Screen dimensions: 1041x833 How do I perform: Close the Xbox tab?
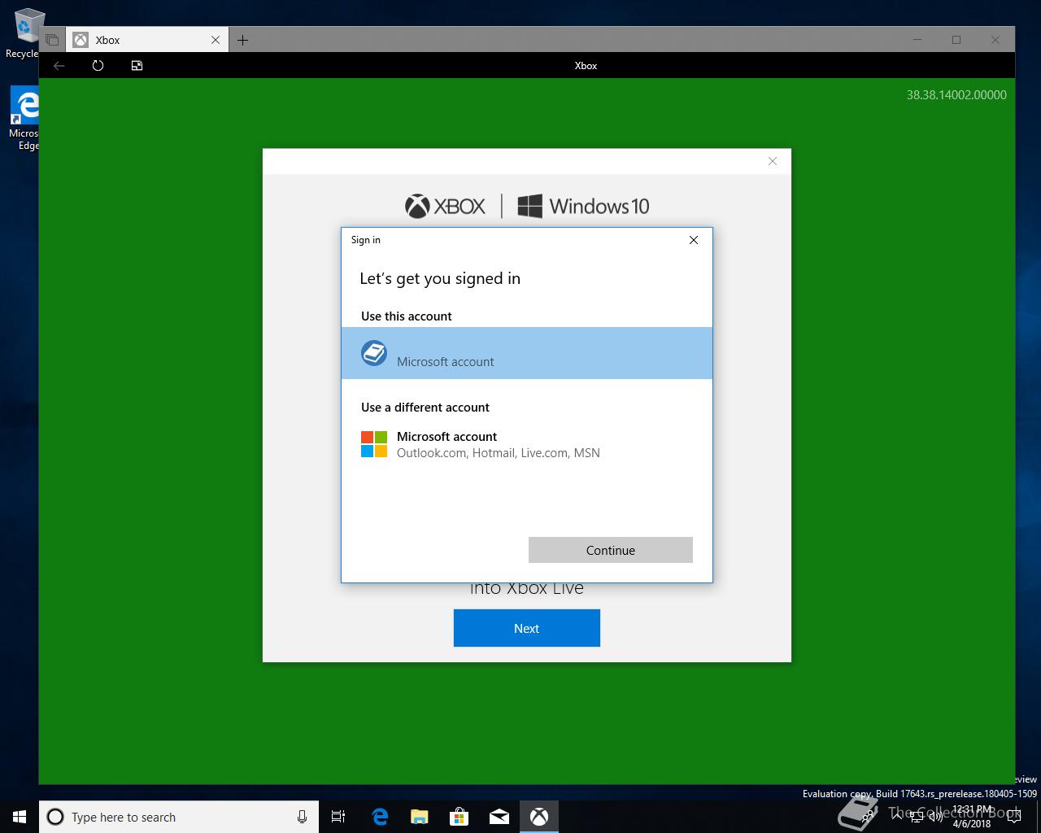pyautogui.click(x=216, y=40)
